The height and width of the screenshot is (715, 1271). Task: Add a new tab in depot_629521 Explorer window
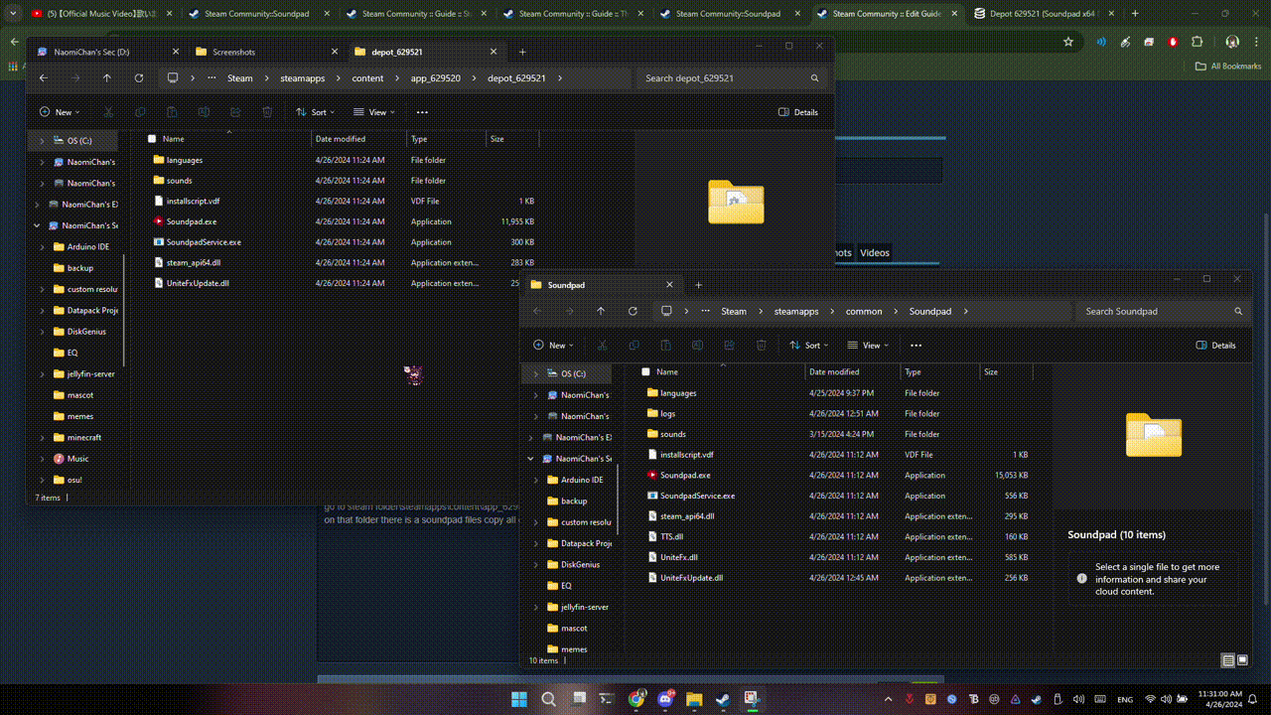(522, 52)
